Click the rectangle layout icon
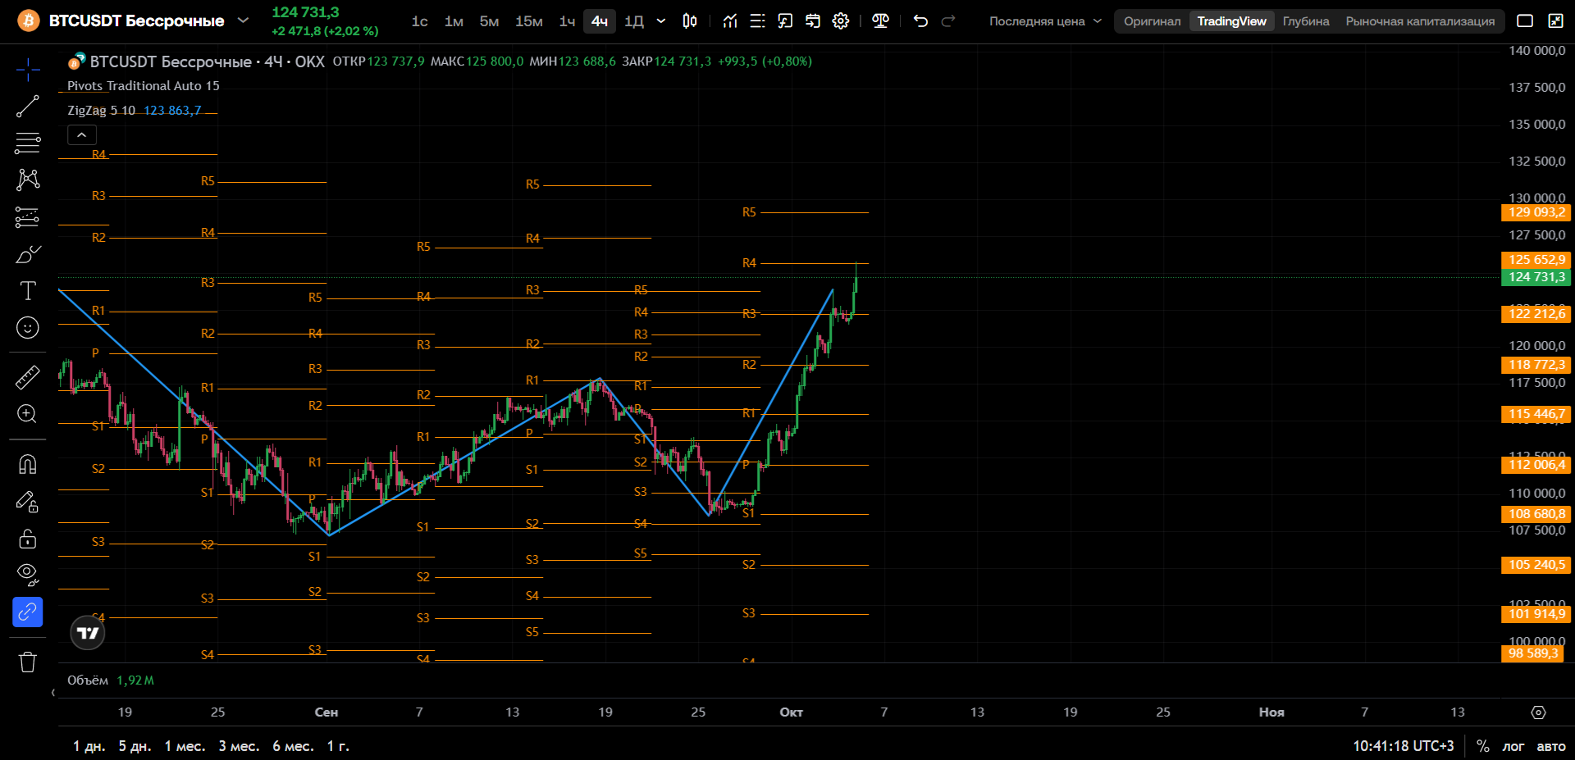This screenshot has height=760, width=1575. (1525, 21)
